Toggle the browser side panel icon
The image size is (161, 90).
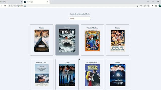[x=156, y=6]
